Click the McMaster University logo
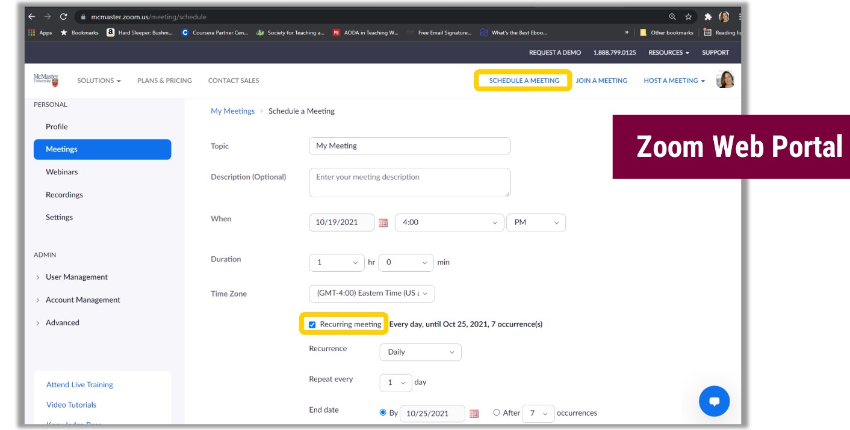 46,80
